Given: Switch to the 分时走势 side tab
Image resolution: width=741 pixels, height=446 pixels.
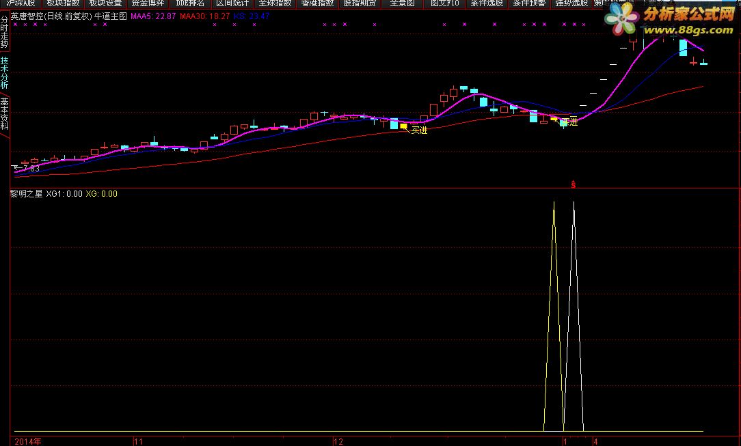Looking at the screenshot, I should point(4,31).
